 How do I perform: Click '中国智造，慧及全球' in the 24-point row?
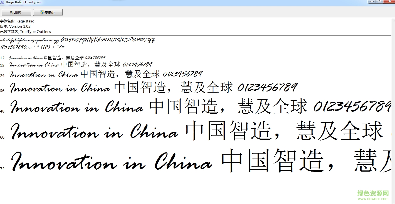120,74
